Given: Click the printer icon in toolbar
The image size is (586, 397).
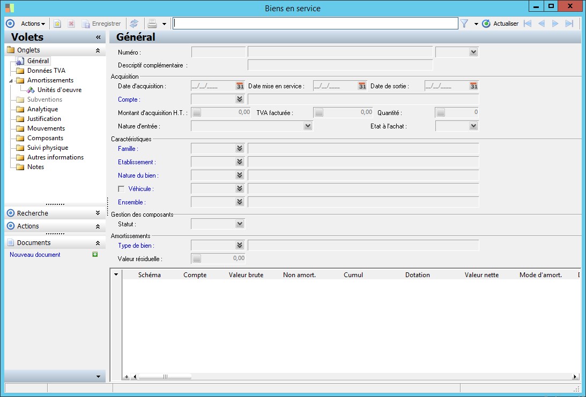Looking at the screenshot, I should [x=152, y=24].
